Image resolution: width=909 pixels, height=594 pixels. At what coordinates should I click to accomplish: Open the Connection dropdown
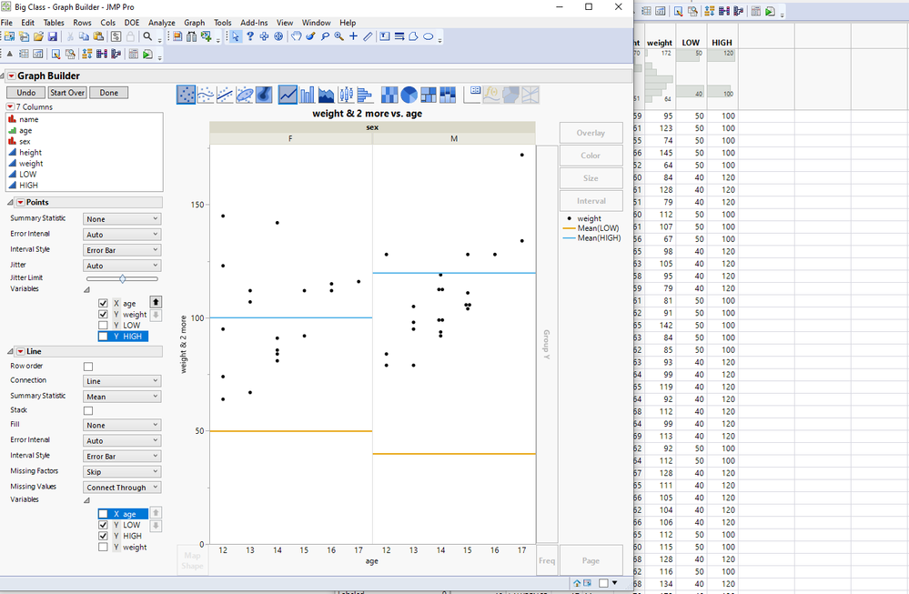point(122,381)
